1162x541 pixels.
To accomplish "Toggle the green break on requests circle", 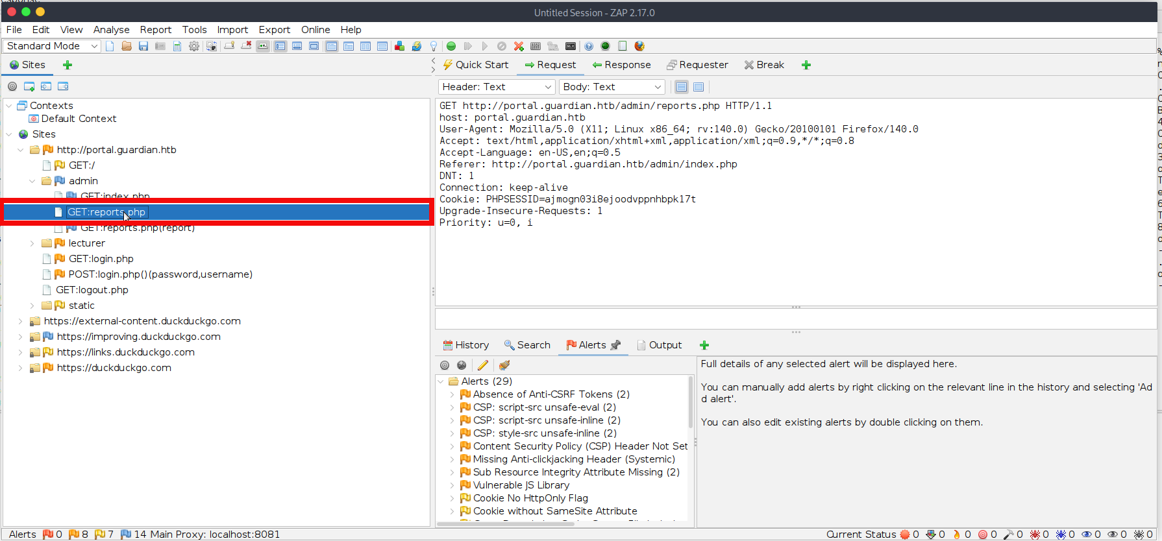I will pyautogui.click(x=451, y=46).
